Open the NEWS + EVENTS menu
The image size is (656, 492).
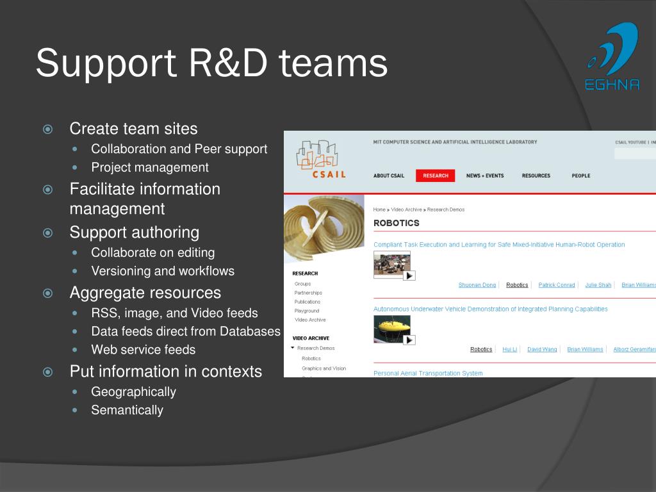point(485,176)
